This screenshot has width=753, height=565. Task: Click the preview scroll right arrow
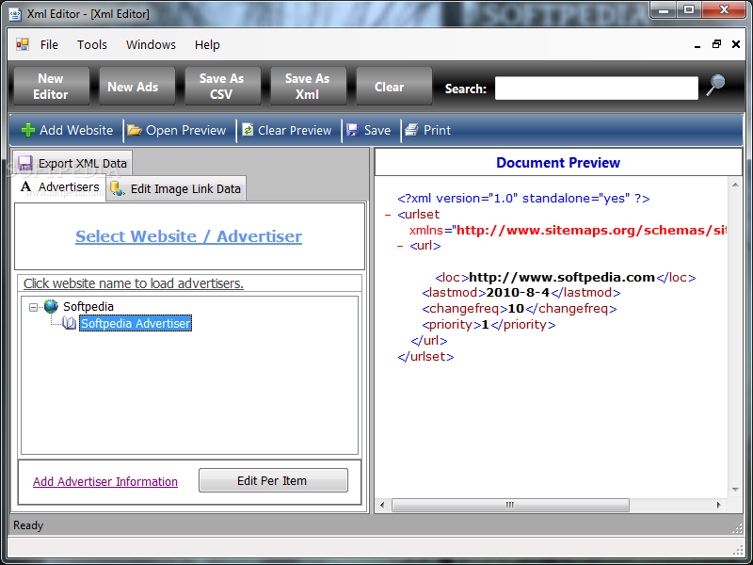point(718,505)
